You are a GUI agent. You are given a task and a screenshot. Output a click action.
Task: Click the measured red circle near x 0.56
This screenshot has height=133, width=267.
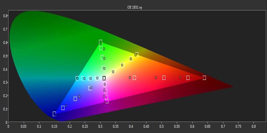tap(180, 77)
